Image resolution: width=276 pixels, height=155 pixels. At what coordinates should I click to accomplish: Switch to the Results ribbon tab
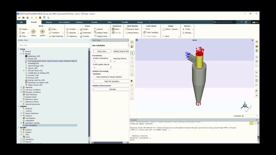(94, 22)
